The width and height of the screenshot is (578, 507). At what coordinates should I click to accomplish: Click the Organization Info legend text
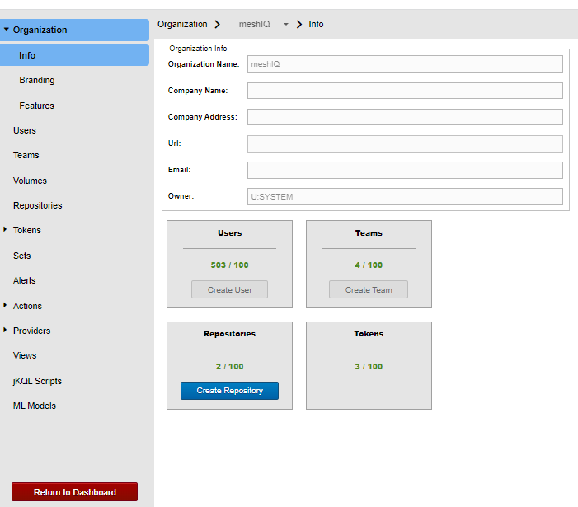tap(198, 49)
